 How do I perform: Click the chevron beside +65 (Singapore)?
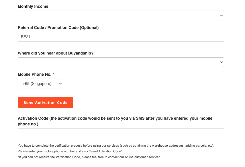click(60, 83)
